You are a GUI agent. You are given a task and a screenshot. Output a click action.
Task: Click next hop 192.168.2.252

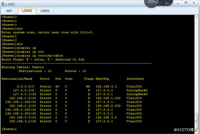click(x=108, y=106)
